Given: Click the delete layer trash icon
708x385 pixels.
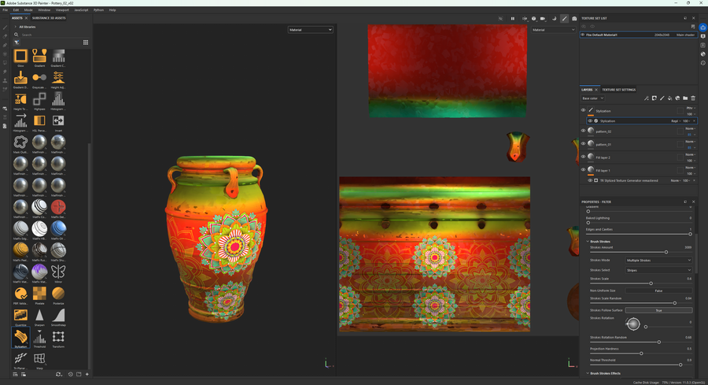Looking at the screenshot, I should 693,98.
